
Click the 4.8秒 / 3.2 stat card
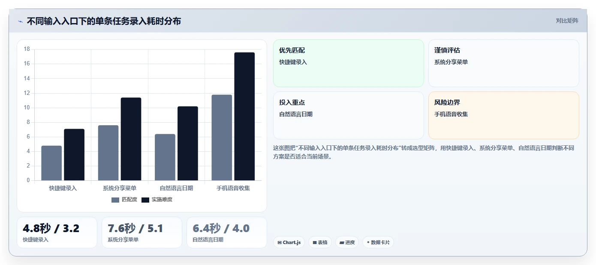57,233
